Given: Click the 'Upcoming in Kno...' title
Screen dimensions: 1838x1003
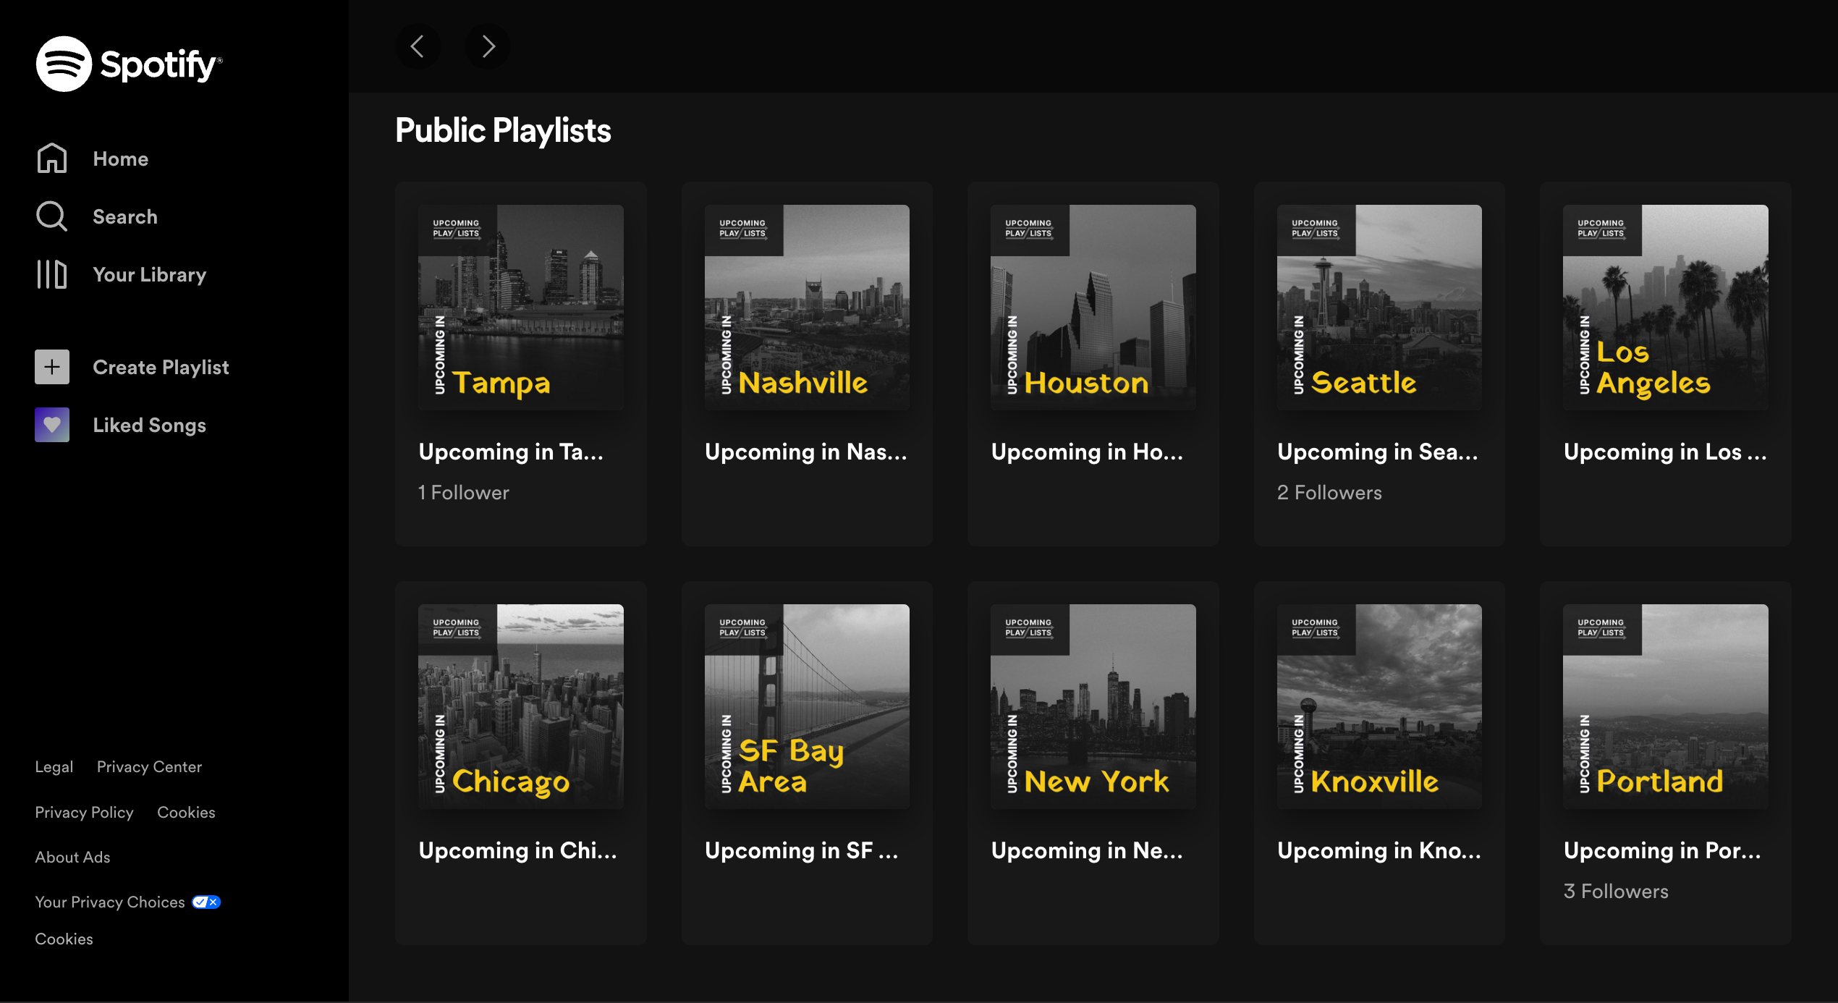Looking at the screenshot, I should 1379,851.
